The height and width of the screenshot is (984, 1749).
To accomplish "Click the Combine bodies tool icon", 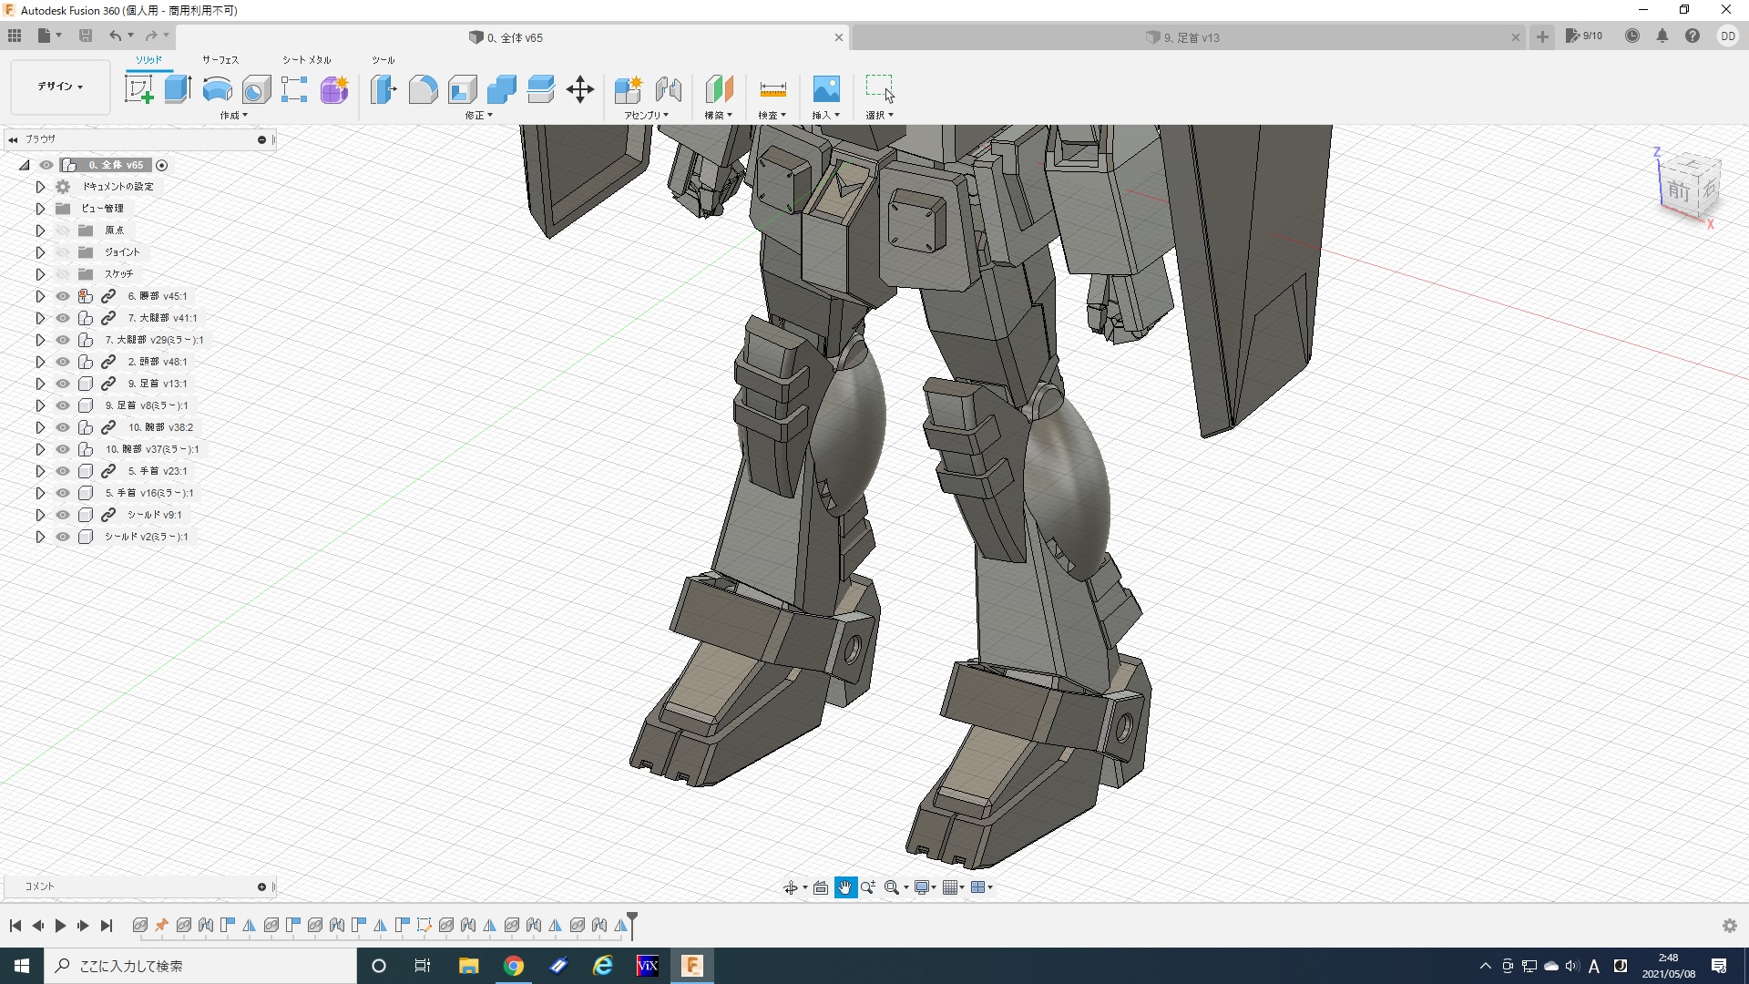I will tap(501, 89).
